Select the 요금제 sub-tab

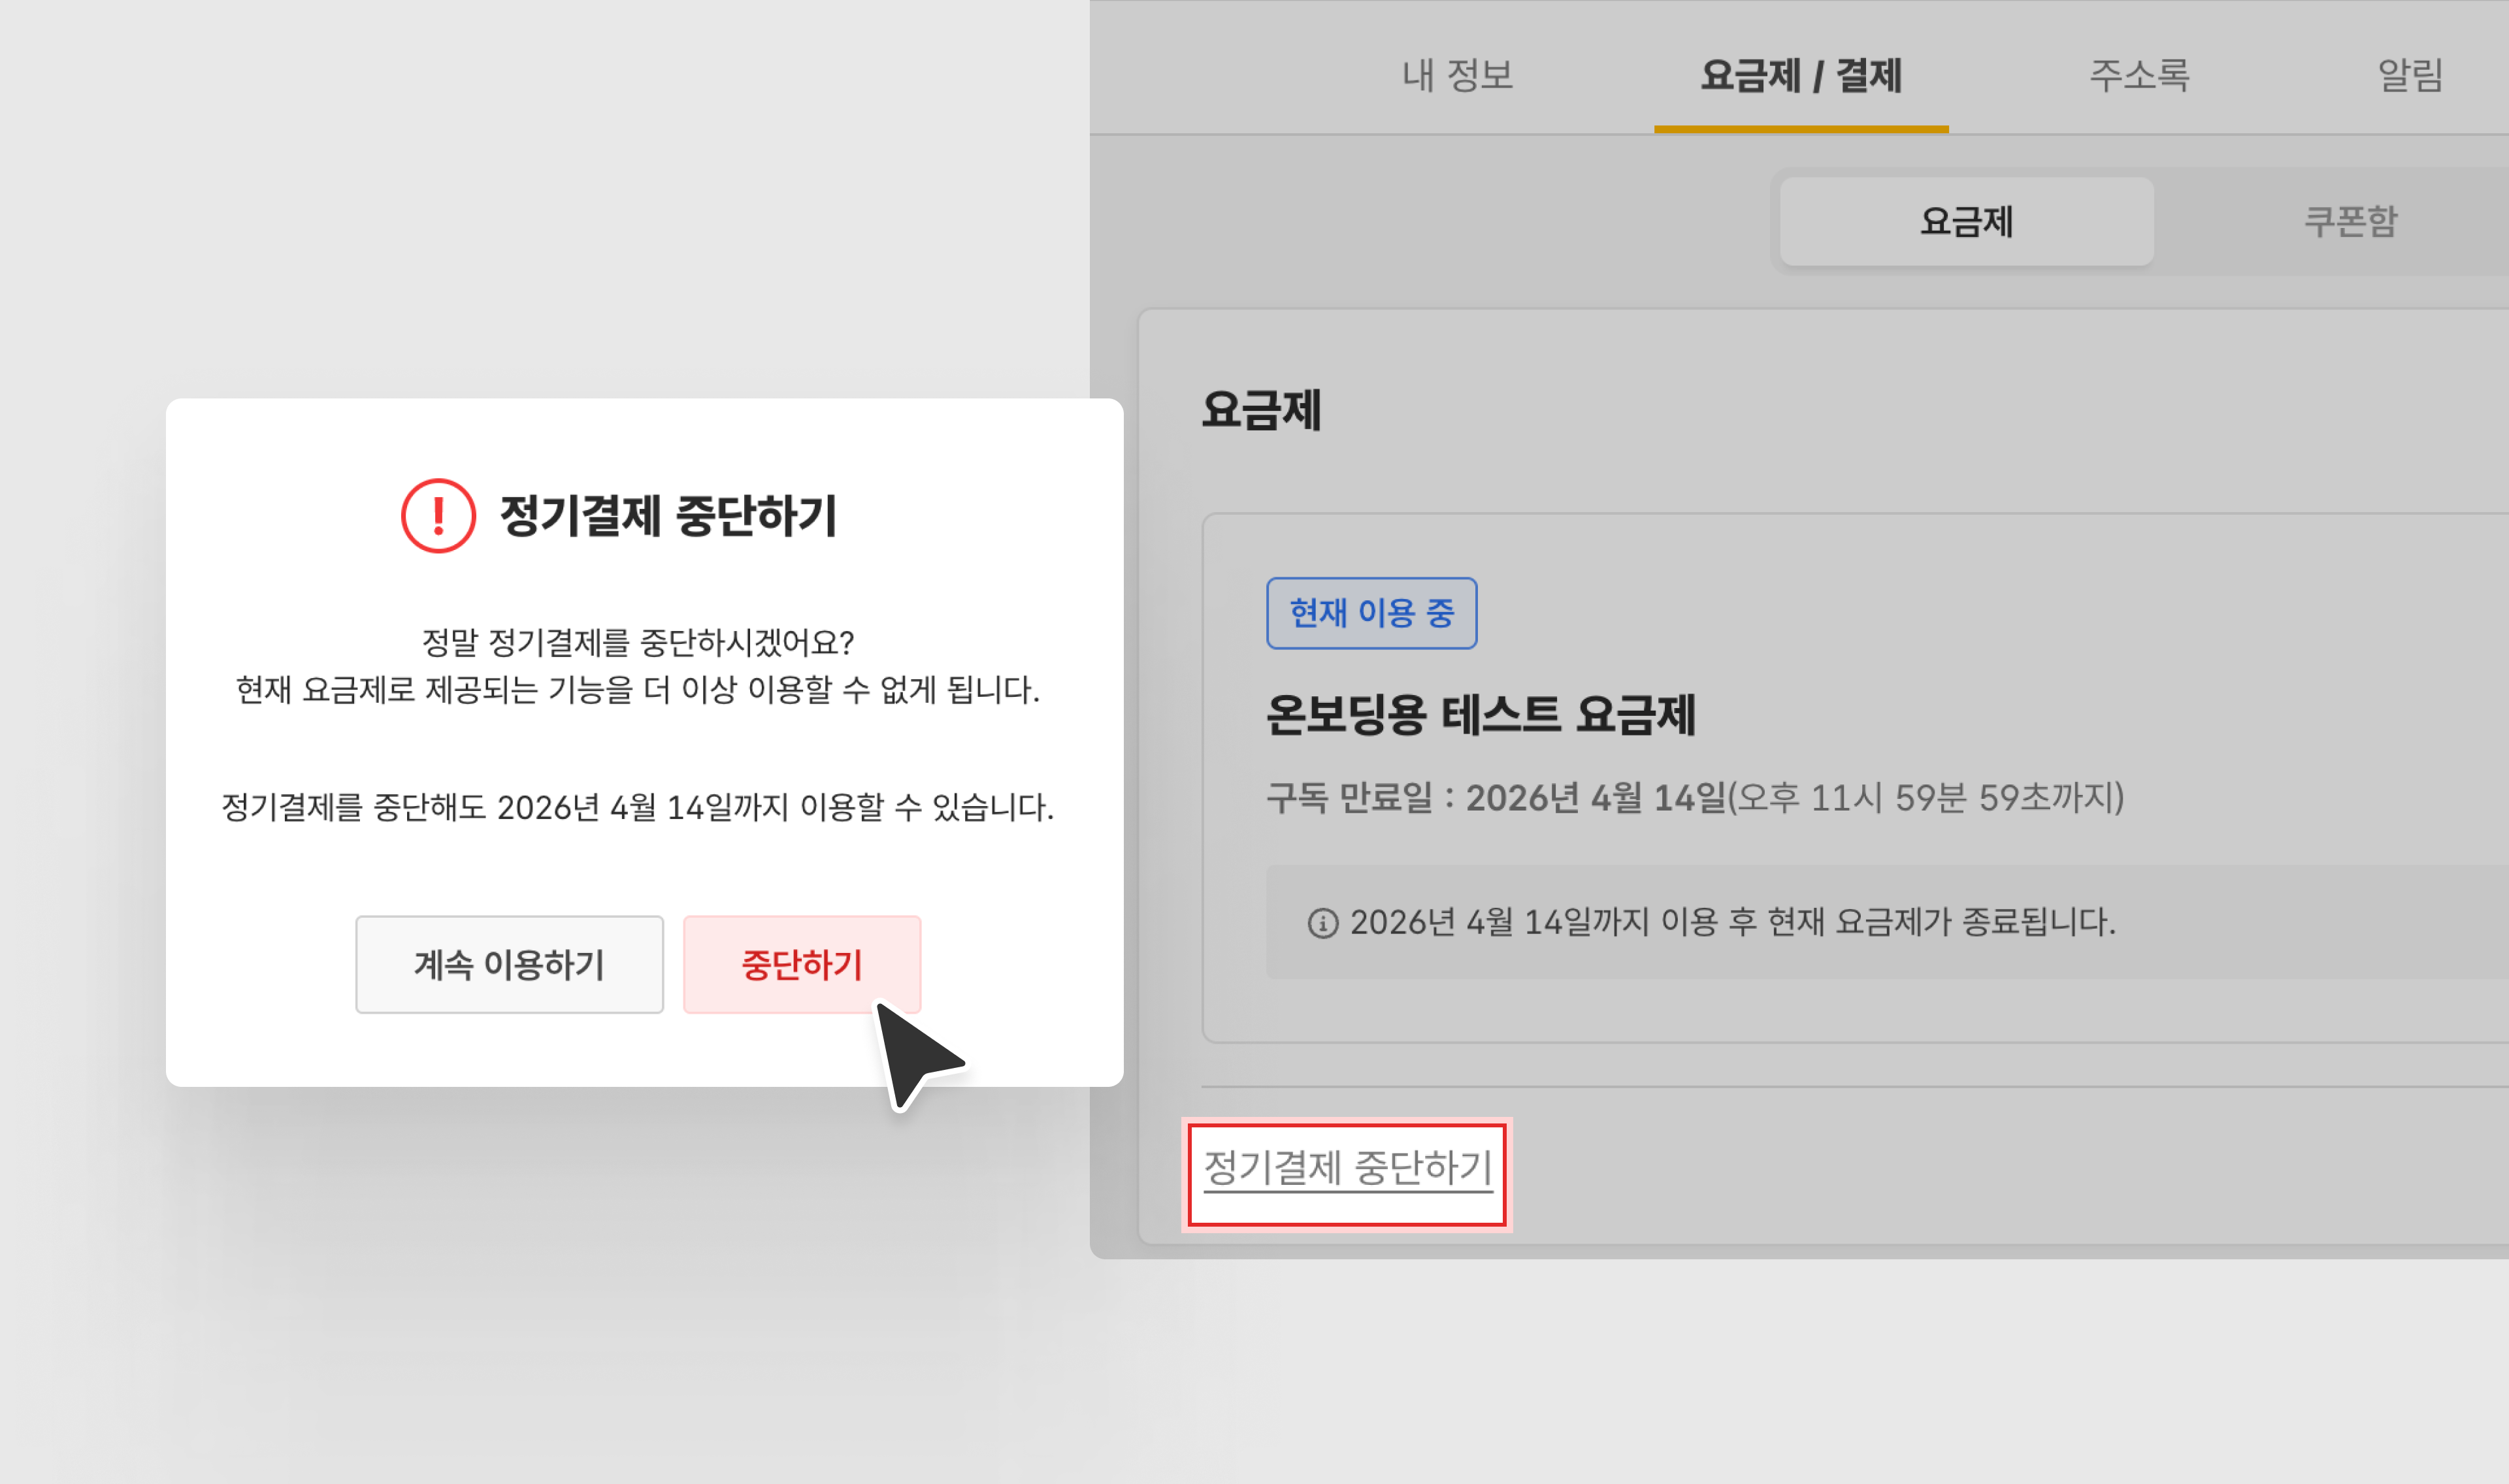pos(1965,221)
